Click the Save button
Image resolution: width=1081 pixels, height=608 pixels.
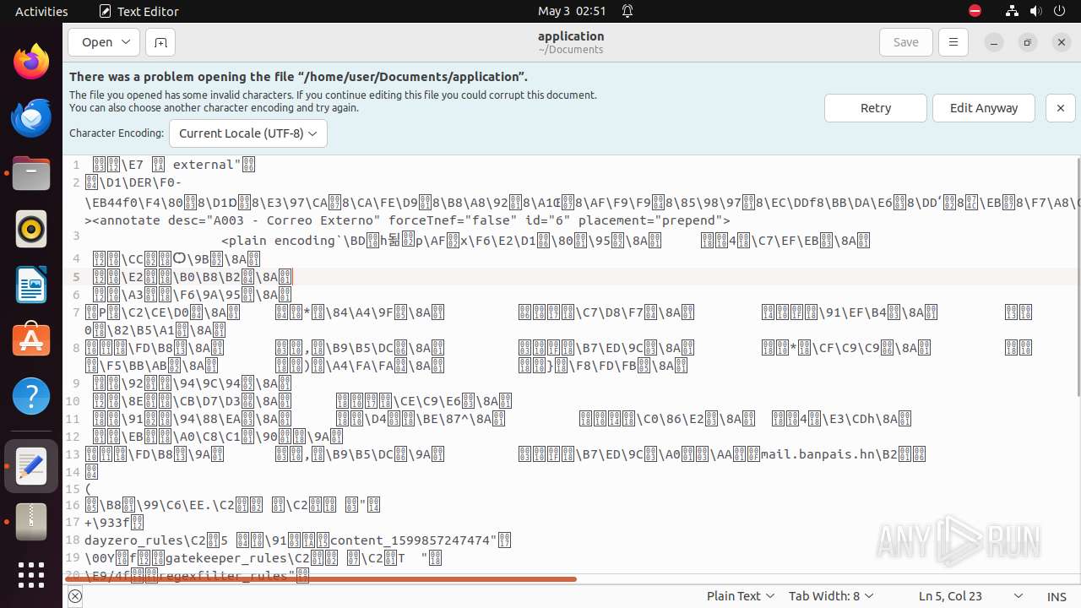[905, 42]
